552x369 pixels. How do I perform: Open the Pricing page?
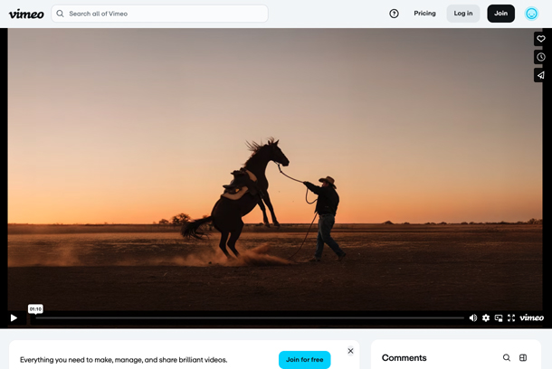(424, 14)
